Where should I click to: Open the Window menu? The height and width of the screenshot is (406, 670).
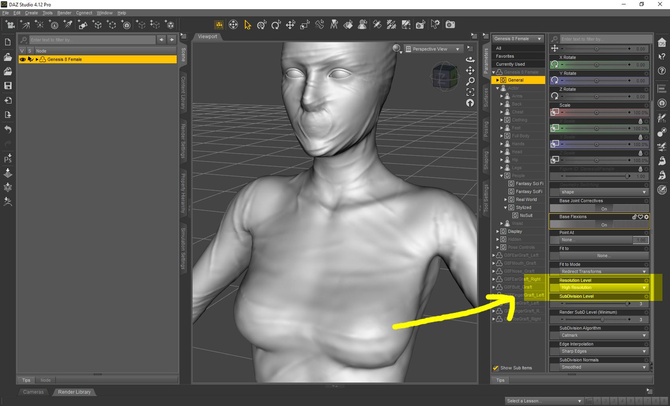(x=104, y=13)
